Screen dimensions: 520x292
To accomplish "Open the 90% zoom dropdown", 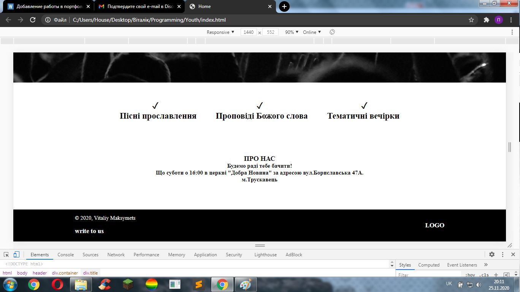I will [x=292, y=32].
